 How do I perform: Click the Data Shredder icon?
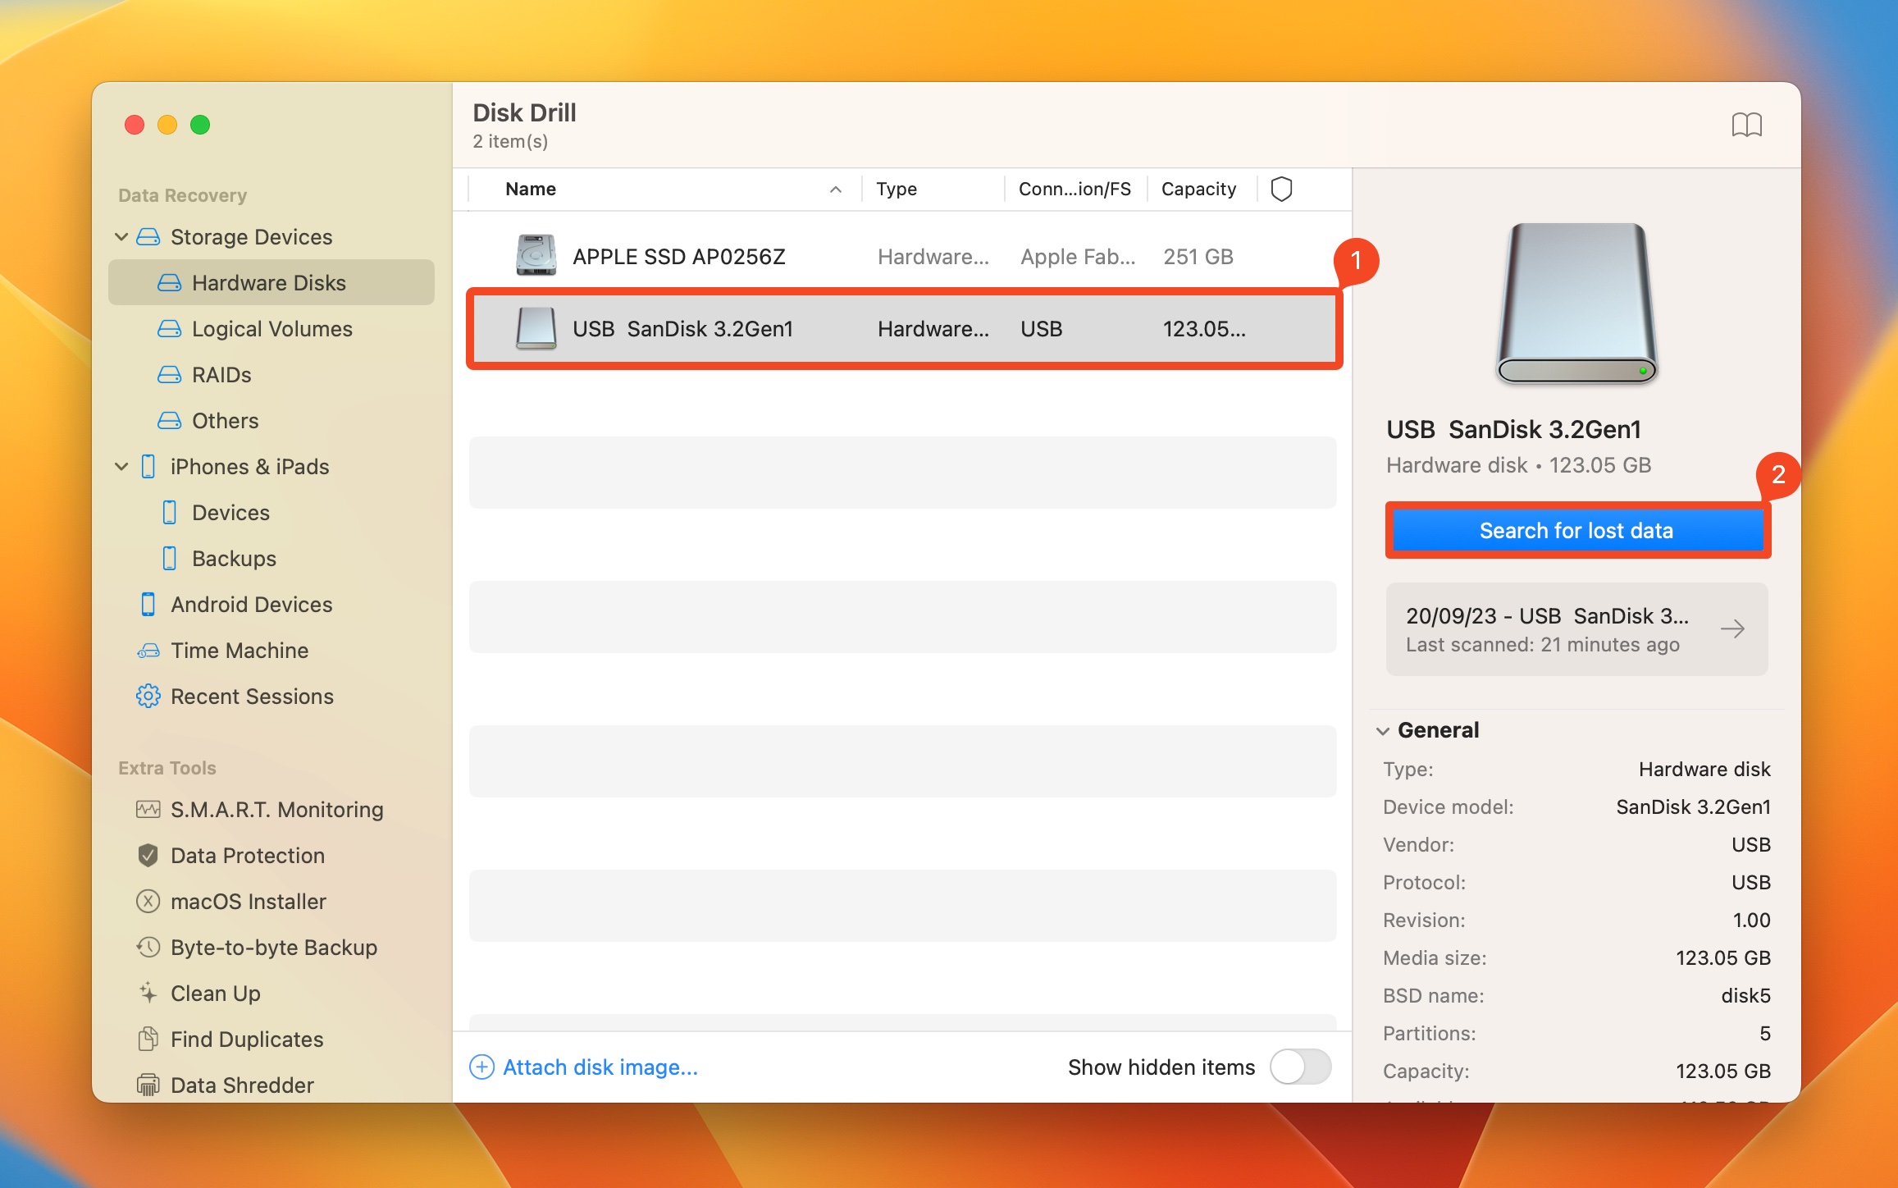147,1085
